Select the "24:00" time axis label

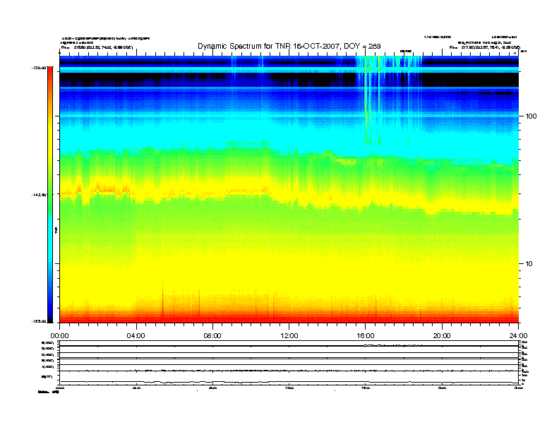518,336
